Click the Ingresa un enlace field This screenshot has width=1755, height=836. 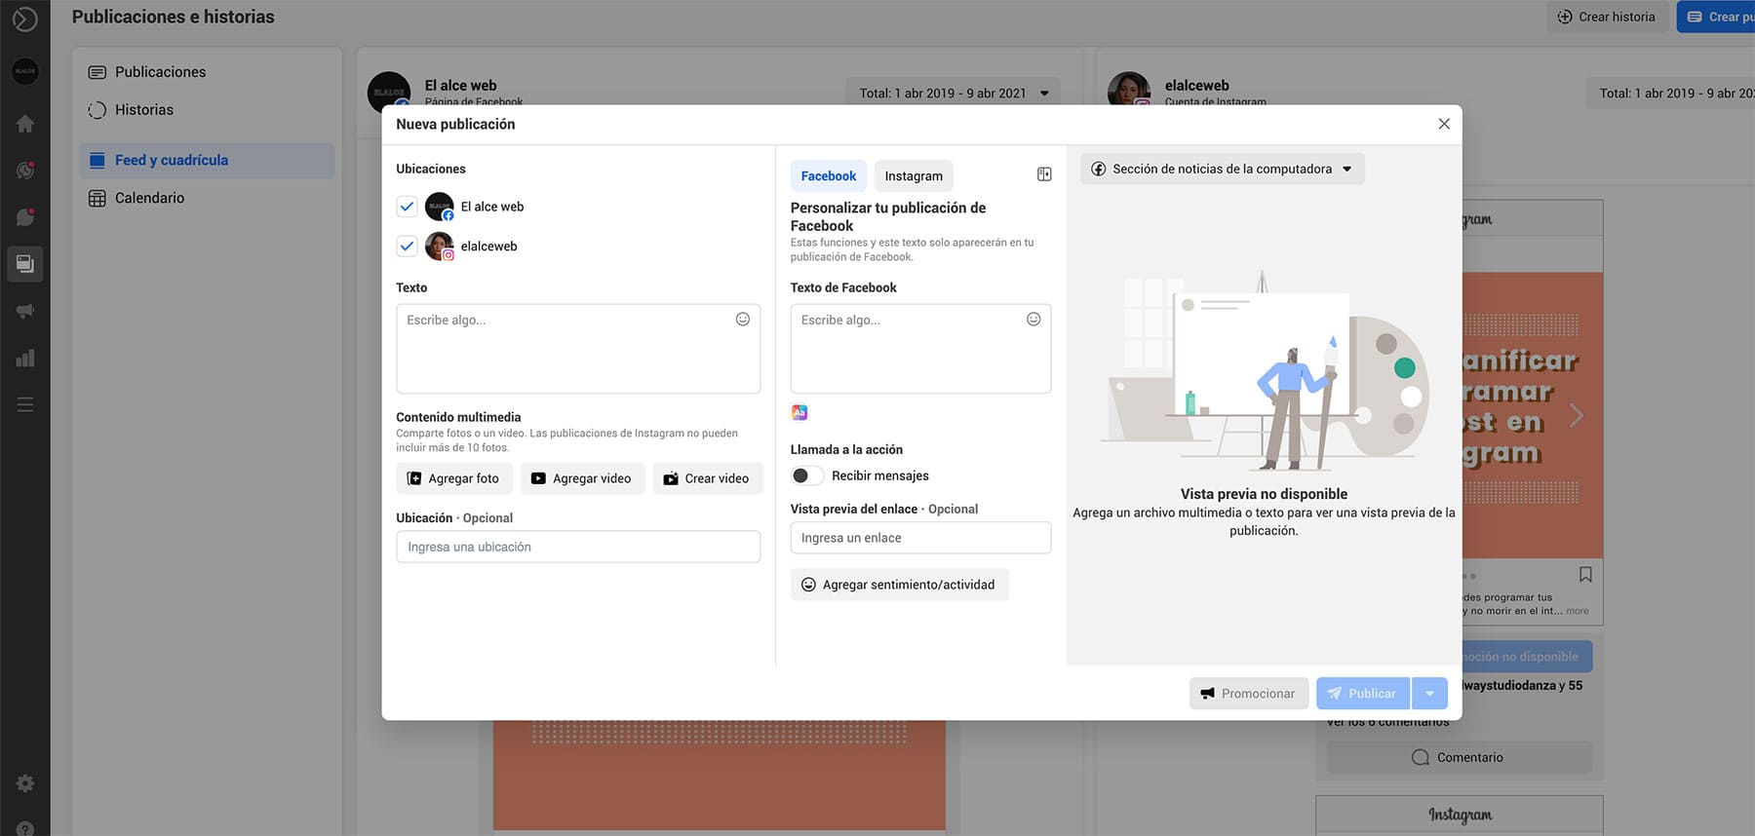[920, 538]
